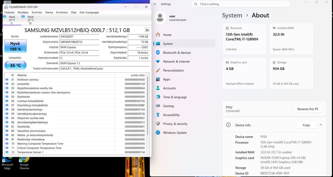Click the 75 GB host writes value
The height and width of the screenshot is (177, 333).
click(x=138, y=42)
